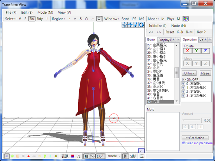Toggle the 影 shadow button

(125, 156)
